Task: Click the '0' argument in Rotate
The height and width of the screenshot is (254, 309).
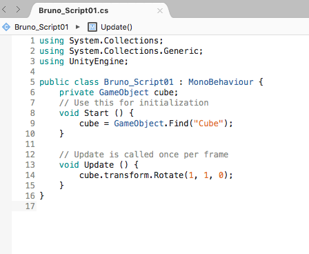Action: (221, 175)
